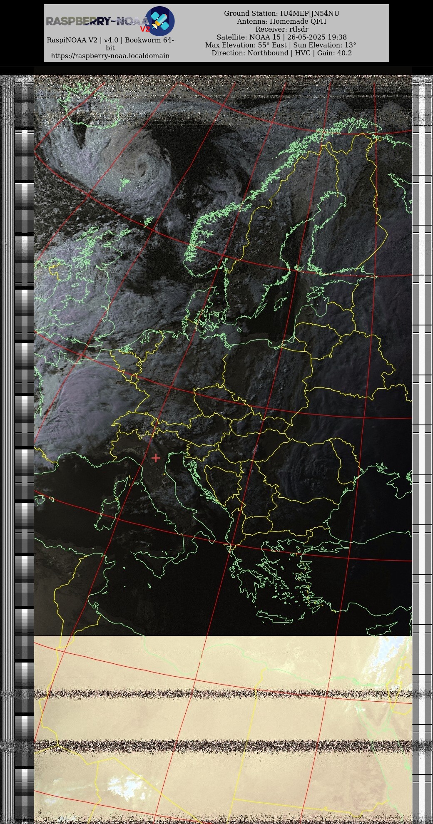433x824 pixels.
Task: Click the Raspberry-NOAA satellite logo icon
Action: (160, 21)
